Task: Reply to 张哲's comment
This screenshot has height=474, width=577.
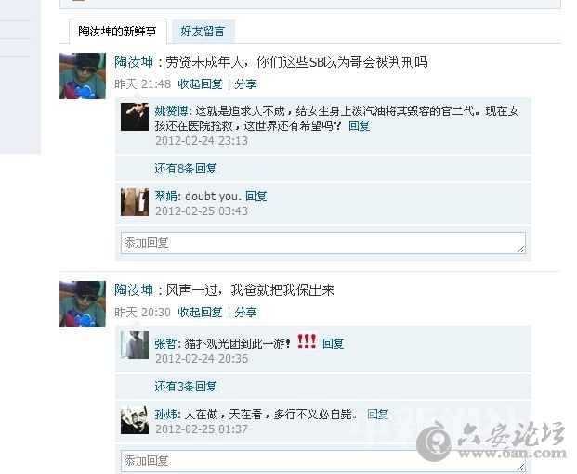Action: pyautogui.click(x=333, y=343)
